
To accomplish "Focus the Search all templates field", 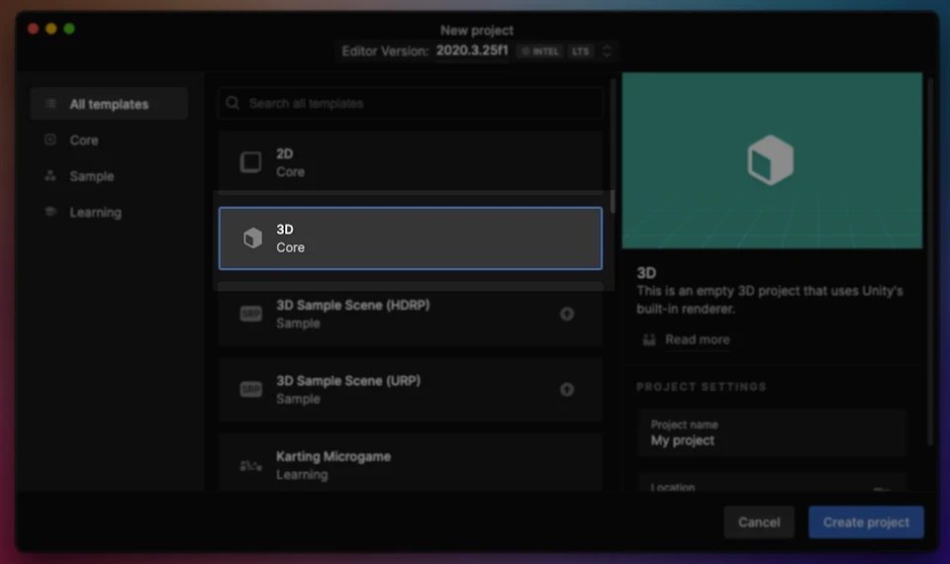I will (411, 103).
